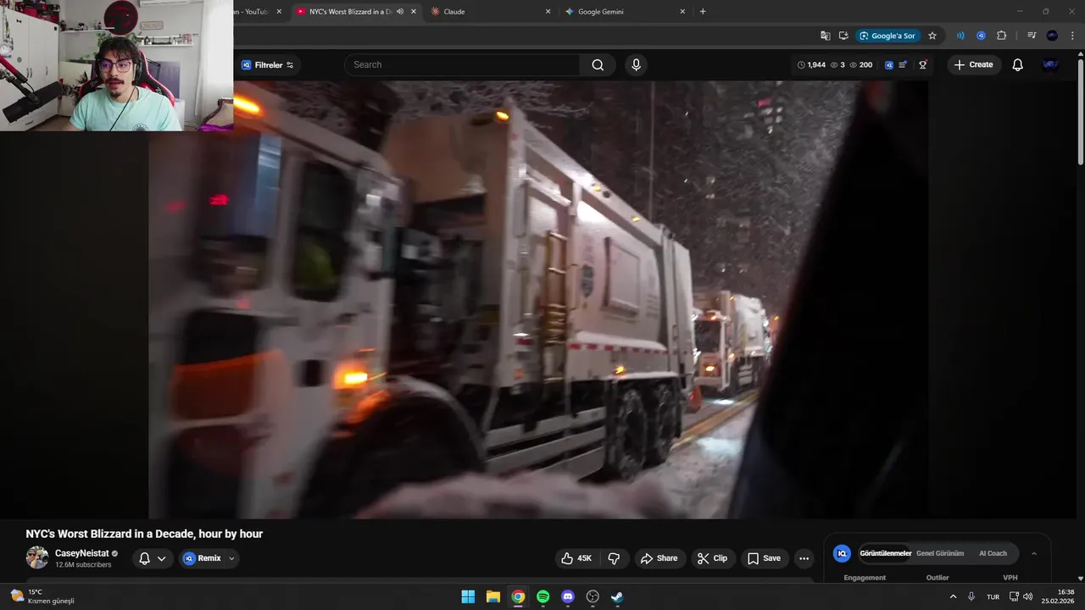The height and width of the screenshot is (610, 1085).
Task: Open the Filtreler filter control
Action: (x=268, y=65)
